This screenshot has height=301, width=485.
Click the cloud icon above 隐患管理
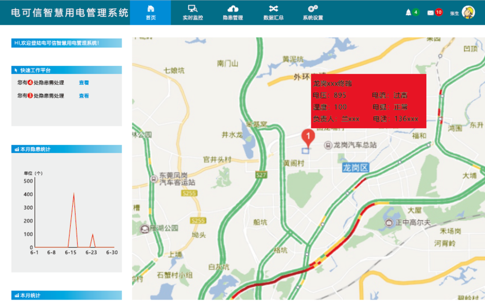(233, 8)
